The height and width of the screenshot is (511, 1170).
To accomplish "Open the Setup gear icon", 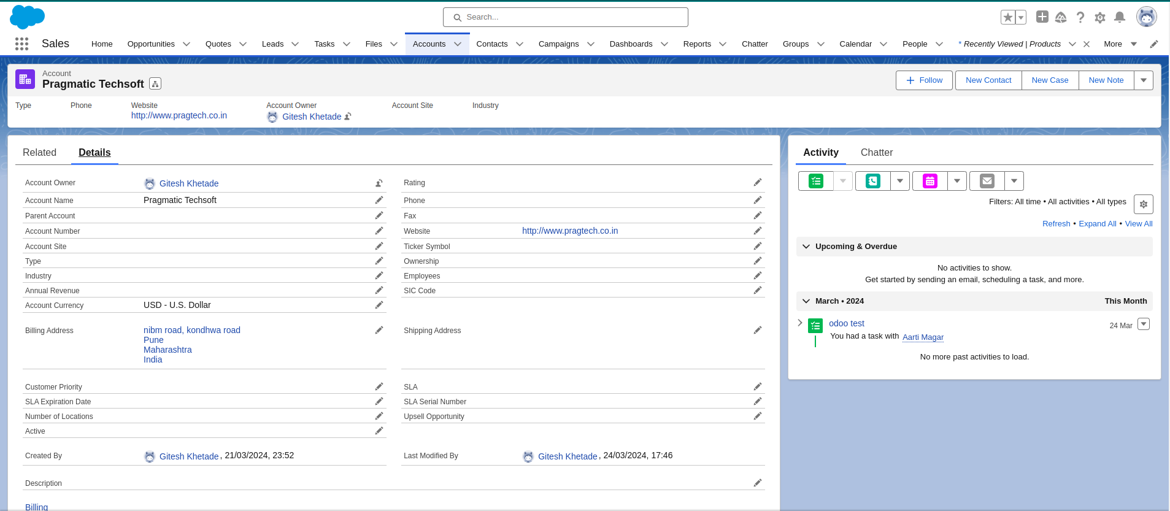I will [x=1100, y=17].
